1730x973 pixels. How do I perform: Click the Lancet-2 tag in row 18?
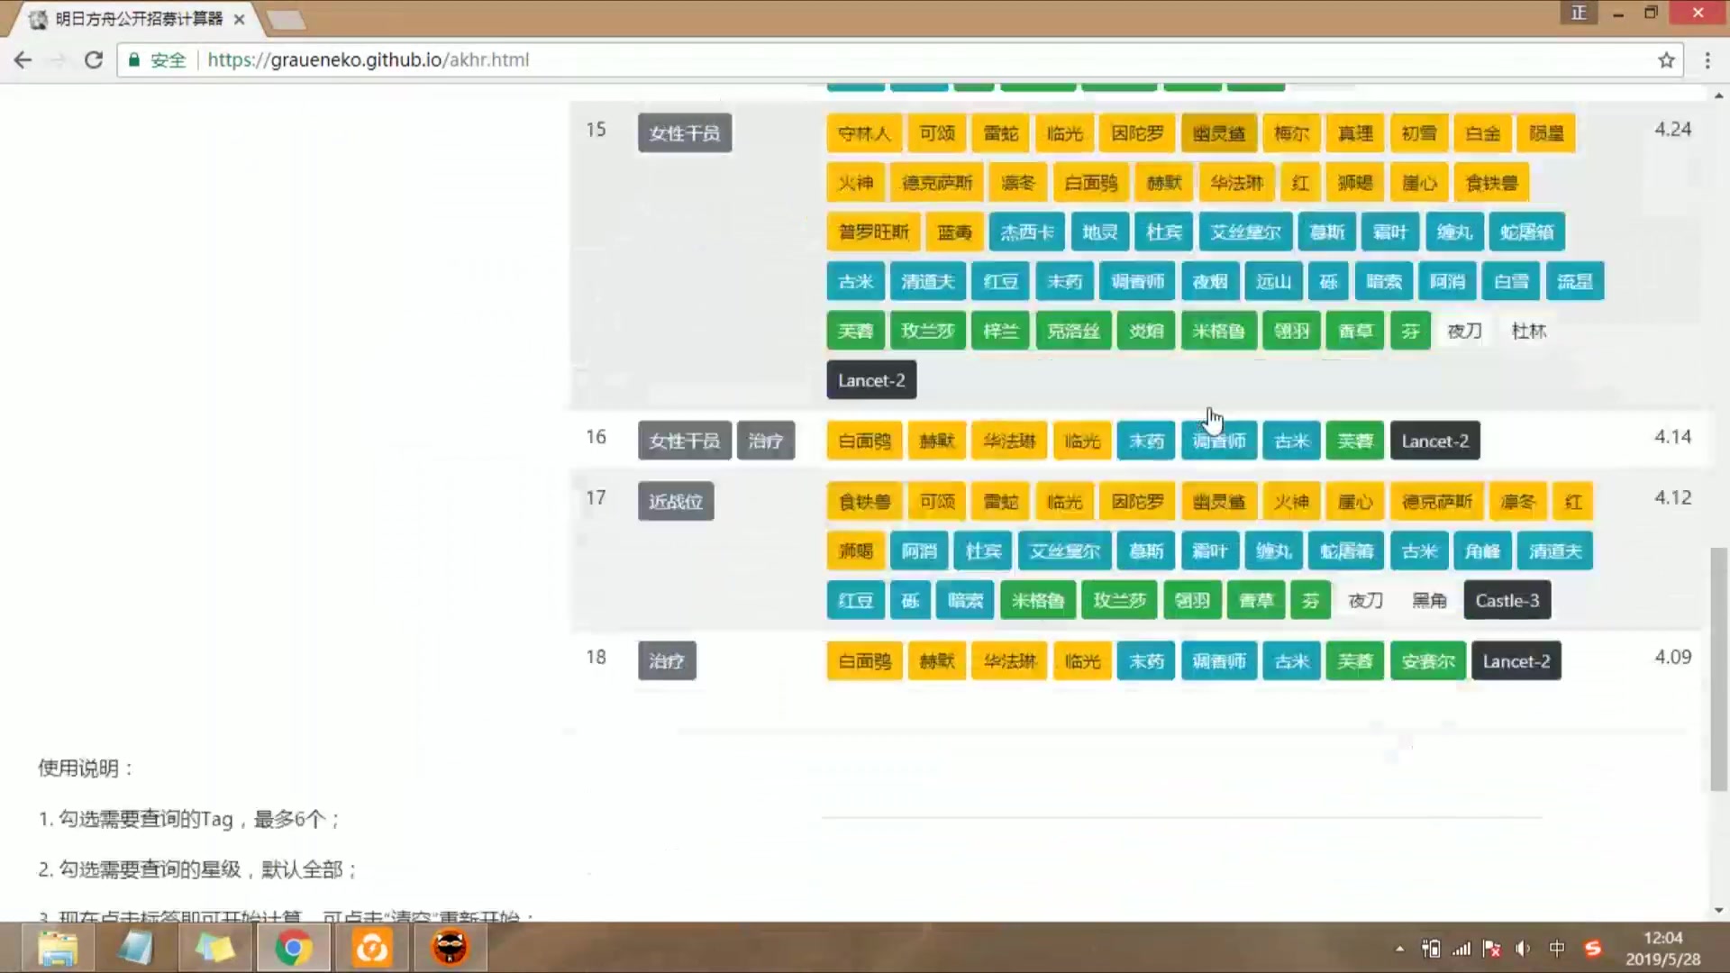tap(1516, 660)
